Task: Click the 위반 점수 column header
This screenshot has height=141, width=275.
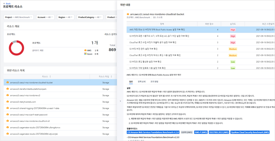Action: click(x=209, y=24)
